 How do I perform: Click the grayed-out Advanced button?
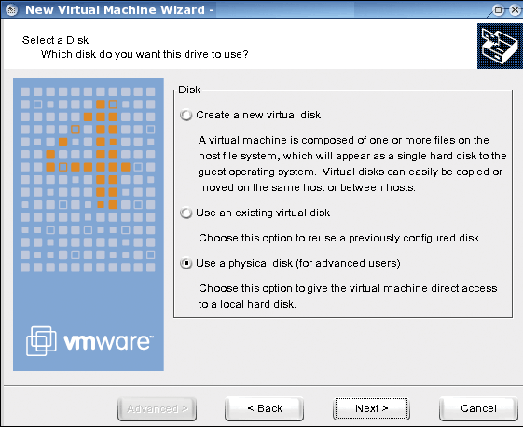pos(158,408)
